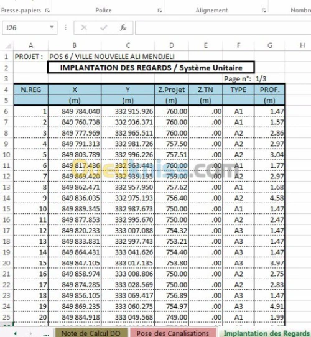Click the sheet tabs ellipsis button
311x337 pixels.
pyautogui.click(x=46, y=335)
